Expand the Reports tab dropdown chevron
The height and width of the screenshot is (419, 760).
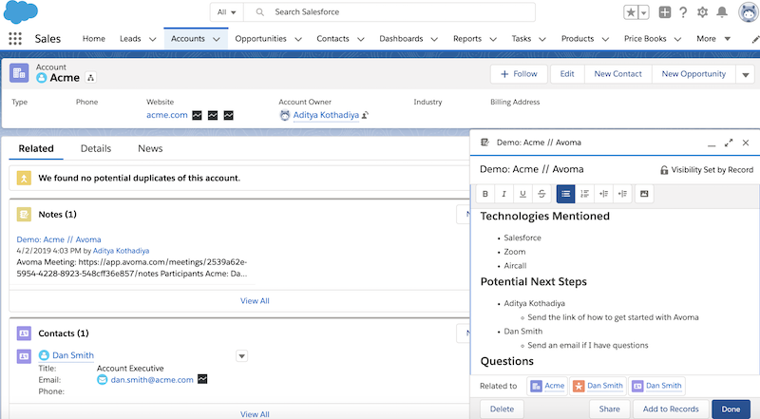(493, 39)
